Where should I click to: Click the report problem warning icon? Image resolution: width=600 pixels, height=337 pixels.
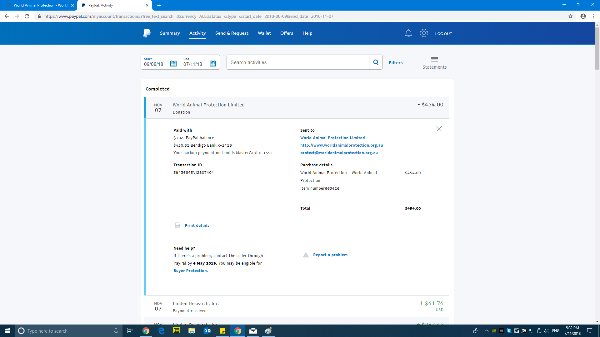[306, 255]
